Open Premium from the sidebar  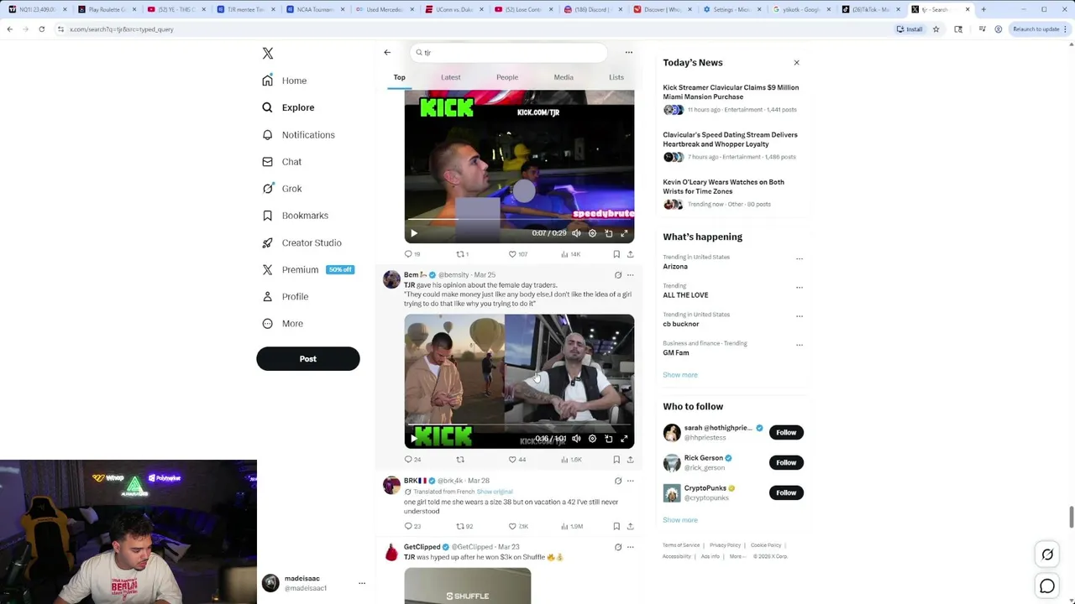click(x=307, y=269)
